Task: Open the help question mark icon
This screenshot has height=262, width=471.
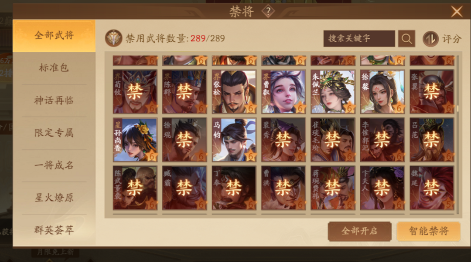Action: 268,12
